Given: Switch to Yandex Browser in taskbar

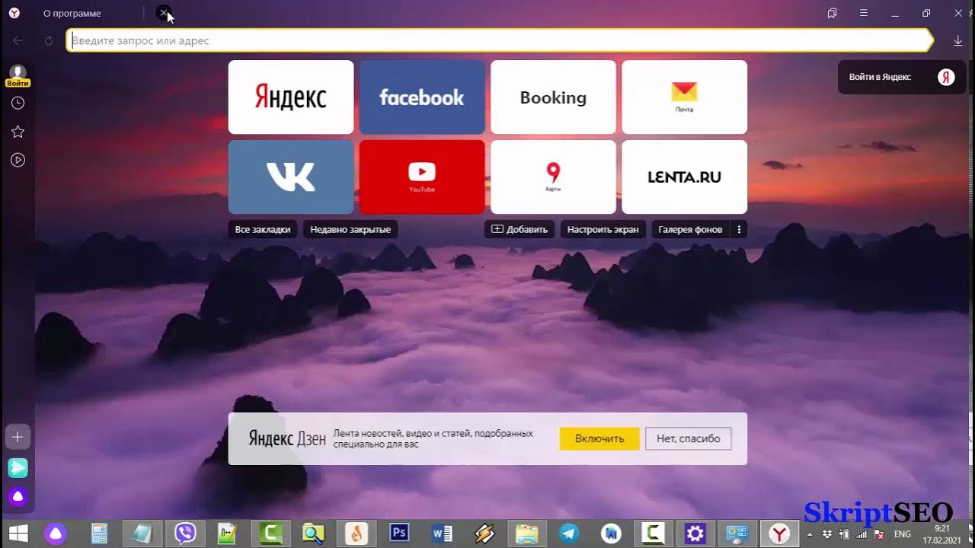Looking at the screenshot, I should coord(778,534).
